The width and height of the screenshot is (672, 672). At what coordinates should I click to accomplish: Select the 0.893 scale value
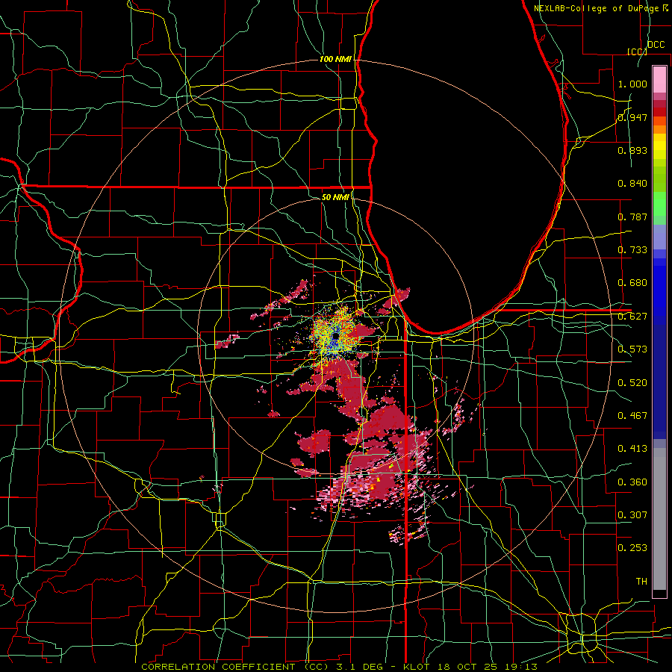[x=632, y=150]
